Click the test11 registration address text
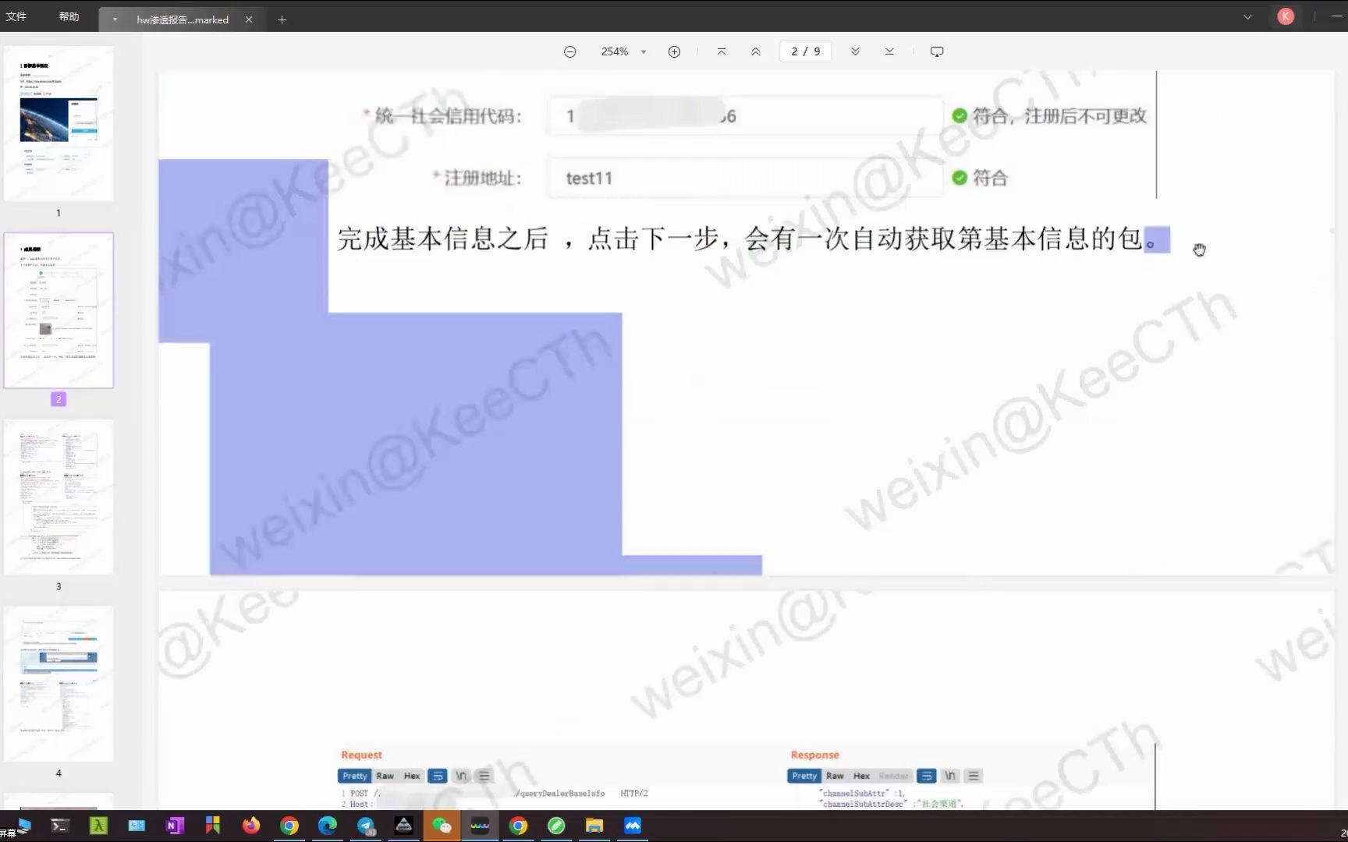1348x842 pixels. [589, 178]
